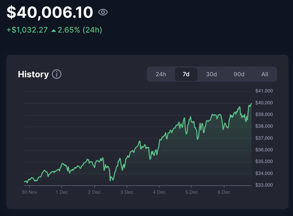Switch chart to the 24h range

(x=161, y=74)
